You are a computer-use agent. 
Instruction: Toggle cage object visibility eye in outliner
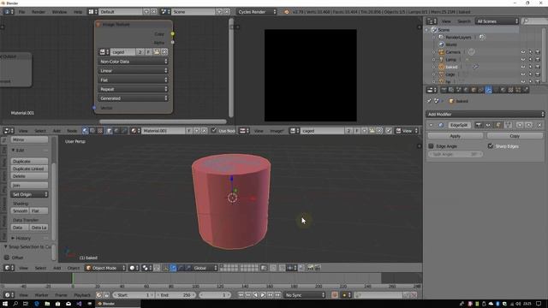point(523,74)
